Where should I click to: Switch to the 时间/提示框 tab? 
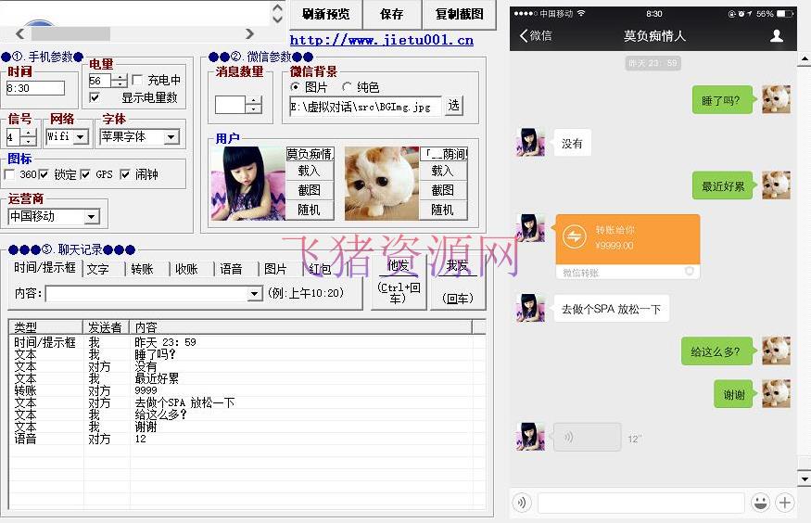click(45, 268)
